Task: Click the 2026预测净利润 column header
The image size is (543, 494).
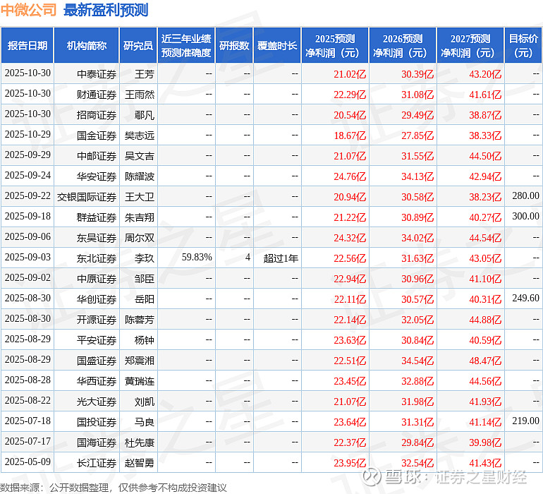Action: pyautogui.click(x=403, y=45)
